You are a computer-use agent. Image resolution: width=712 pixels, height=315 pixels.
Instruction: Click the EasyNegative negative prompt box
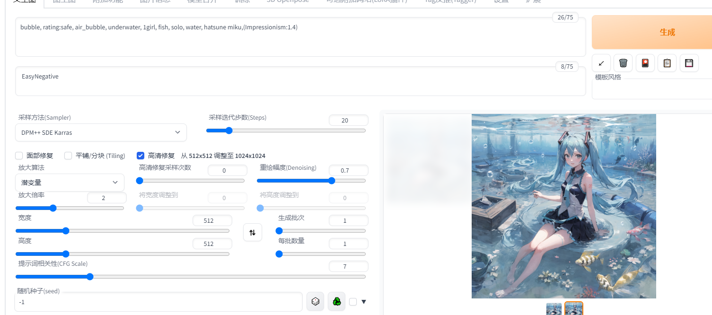pos(300,81)
